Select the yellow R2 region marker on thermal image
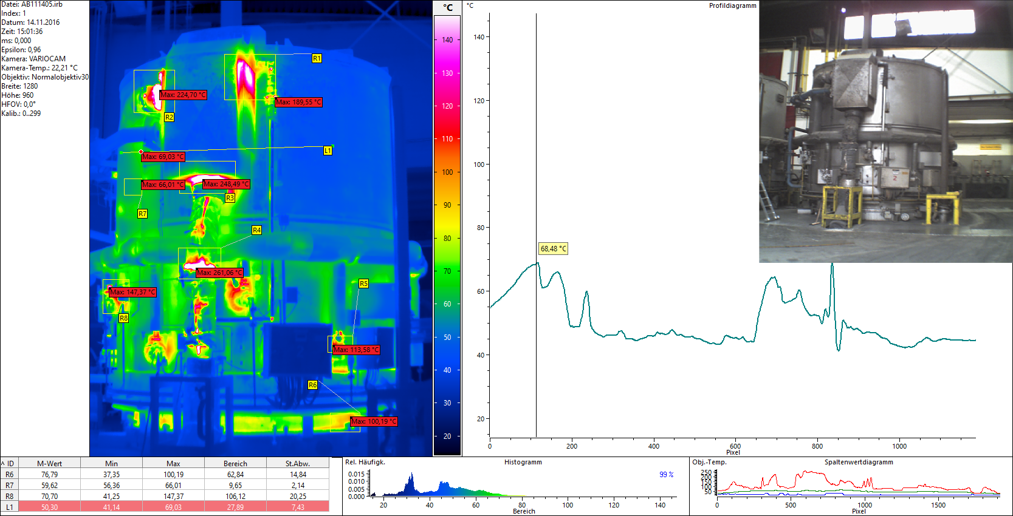Viewport: 1013px width, 516px height. point(169,117)
